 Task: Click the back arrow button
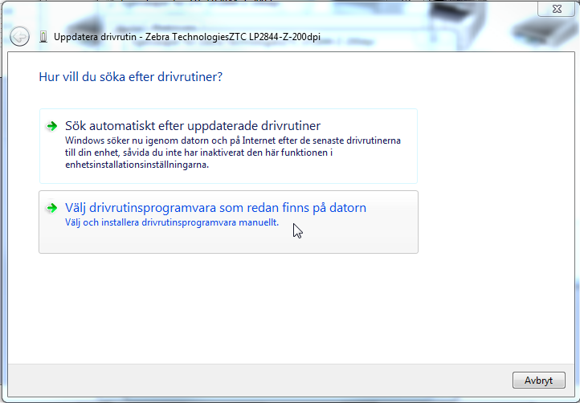pyautogui.click(x=19, y=37)
